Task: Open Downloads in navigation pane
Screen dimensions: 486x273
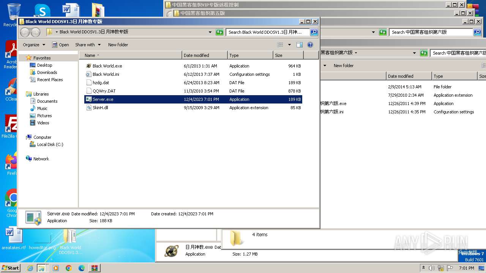Action: [47, 72]
